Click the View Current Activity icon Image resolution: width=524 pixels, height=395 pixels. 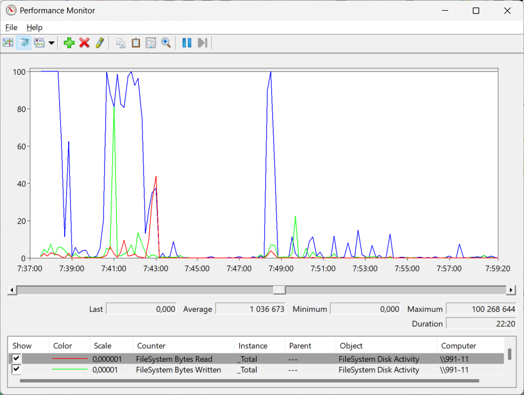[x=8, y=43]
